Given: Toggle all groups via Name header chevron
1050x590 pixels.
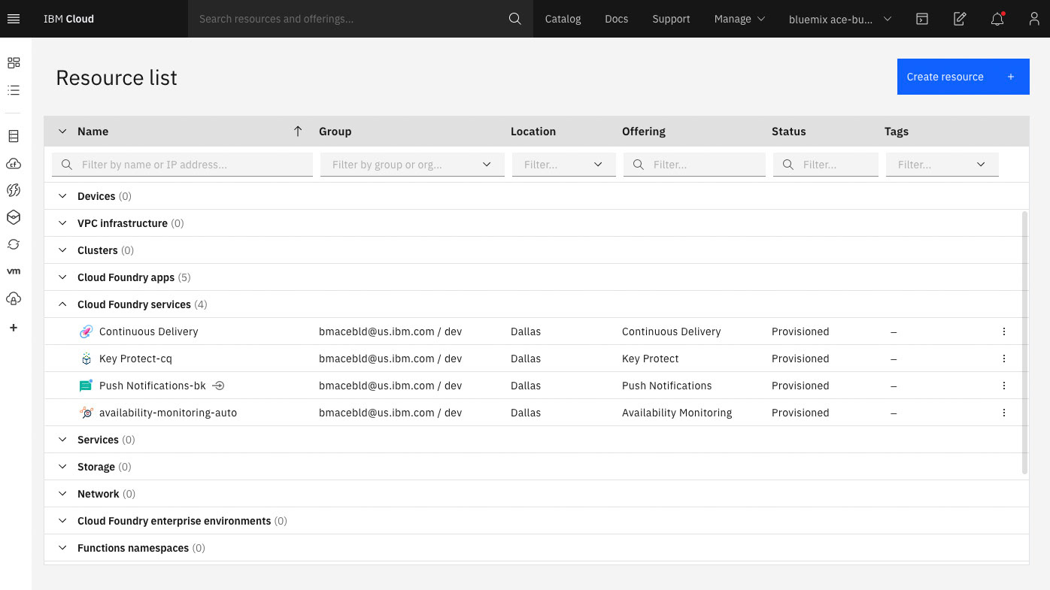Looking at the screenshot, I should click(62, 132).
